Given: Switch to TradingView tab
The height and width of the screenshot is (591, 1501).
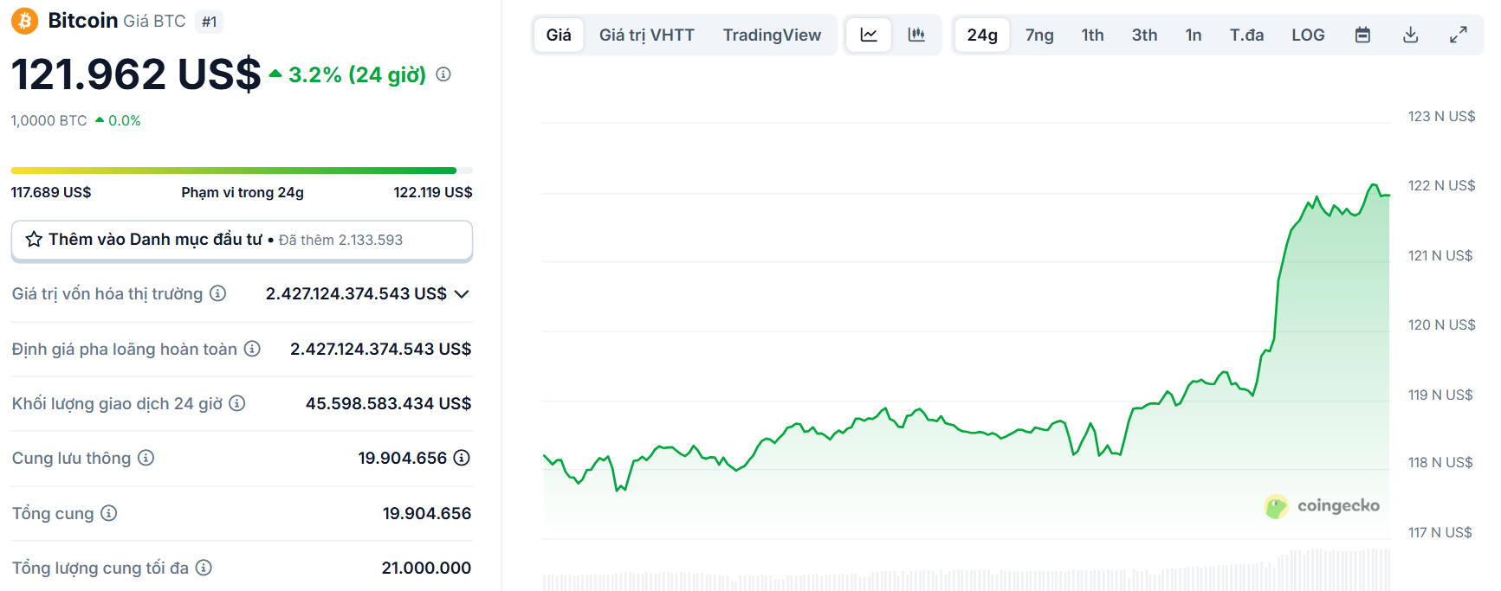Looking at the screenshot, I should (x=772, y=35).
